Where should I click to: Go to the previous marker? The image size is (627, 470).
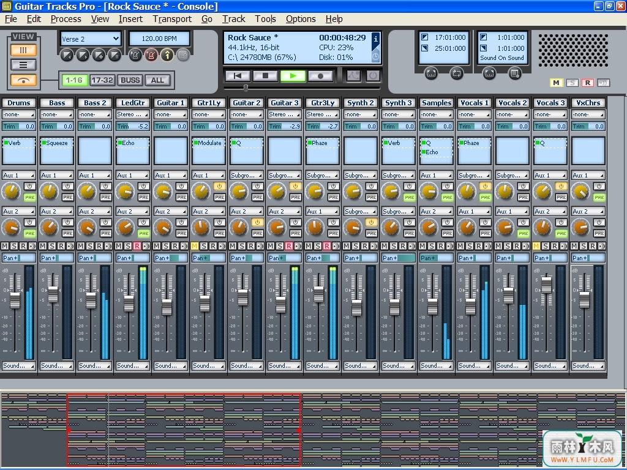[67, 55]
